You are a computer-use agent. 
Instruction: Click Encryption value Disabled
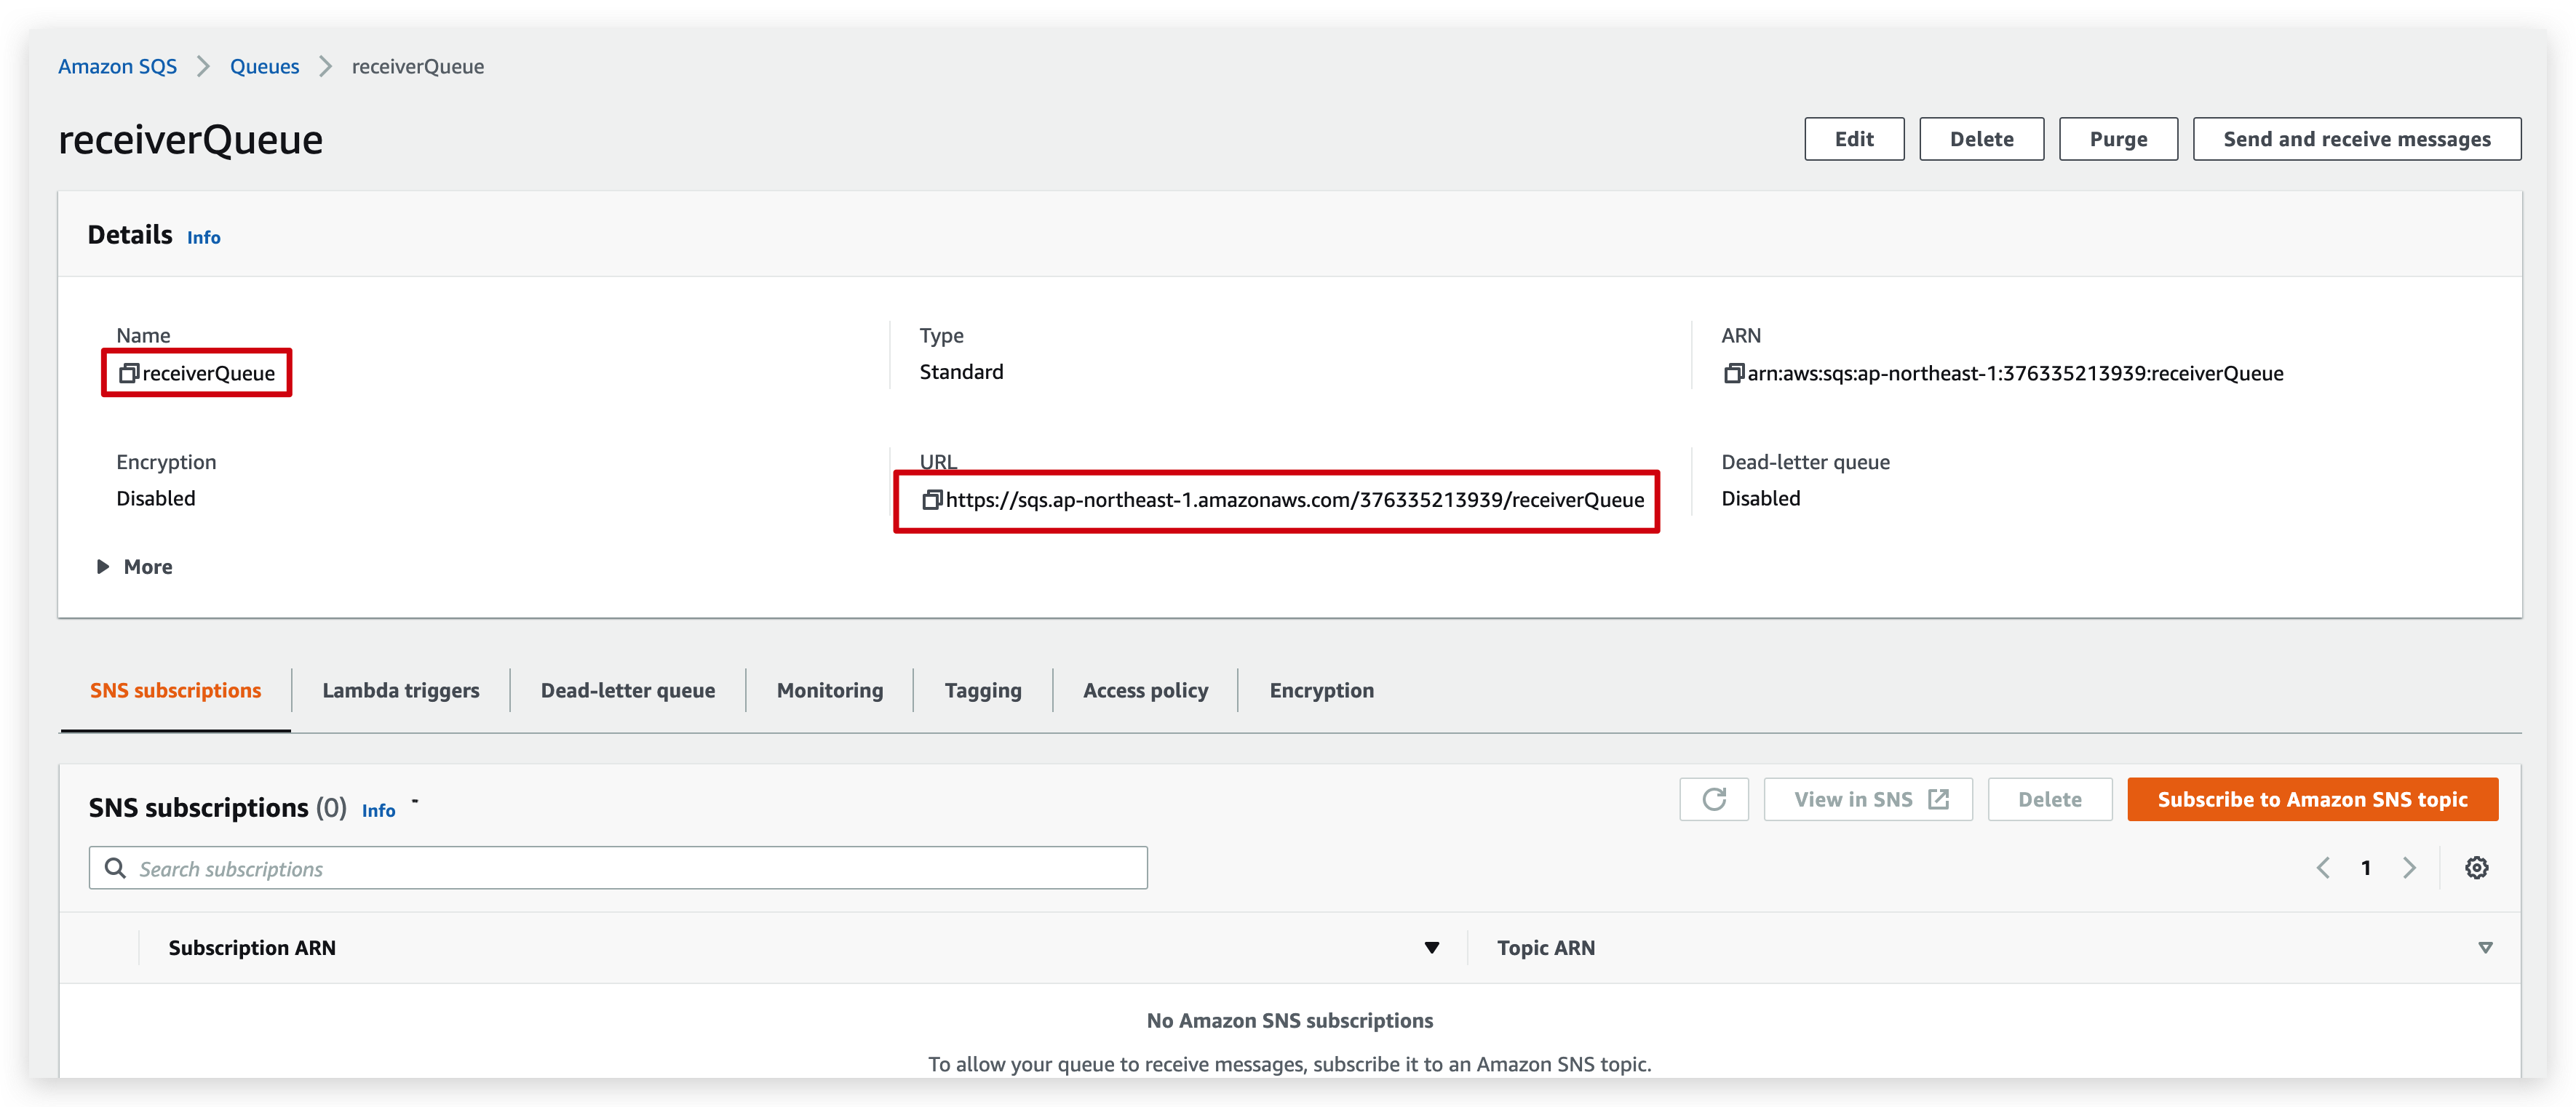(156, 497)
